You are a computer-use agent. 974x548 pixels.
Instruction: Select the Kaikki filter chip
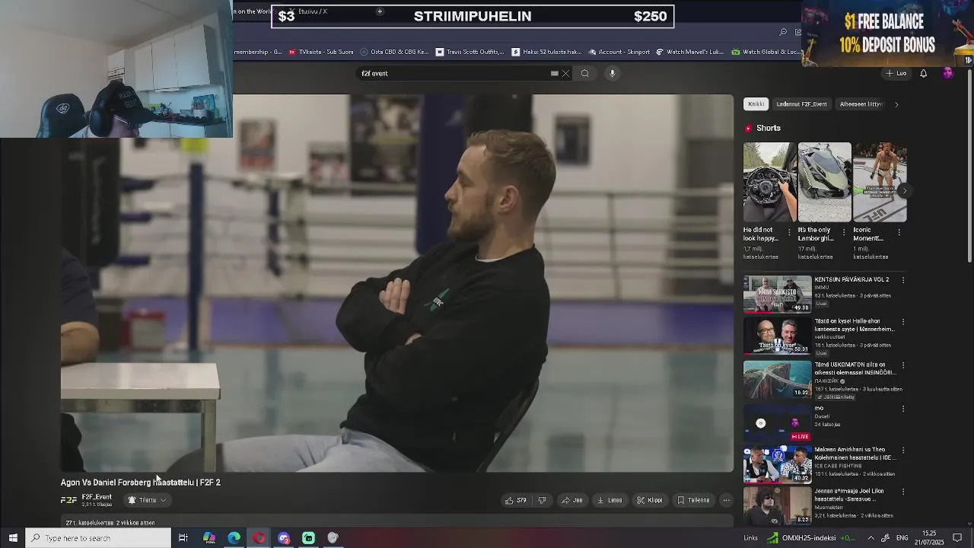click(756, 104)
